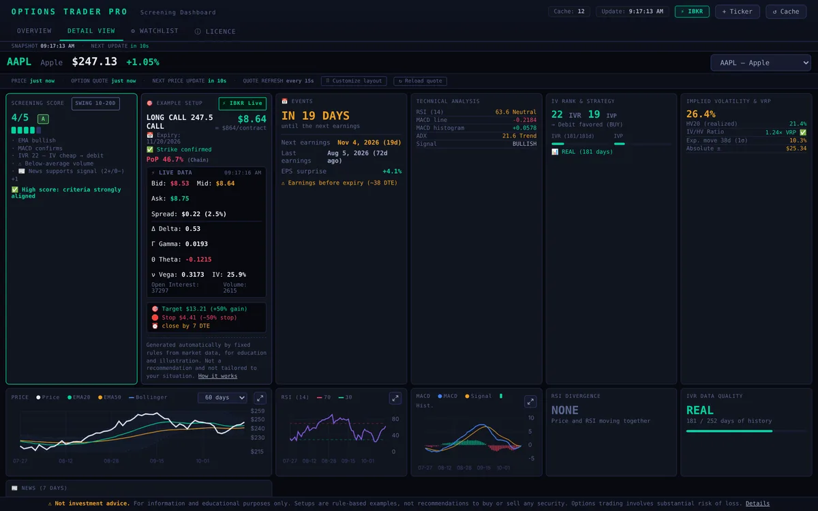Image resolution: width=818 pixels, height=511 pixels.
Task: Click the warning icon on Earnings before expiry
Action: [284, 183]
